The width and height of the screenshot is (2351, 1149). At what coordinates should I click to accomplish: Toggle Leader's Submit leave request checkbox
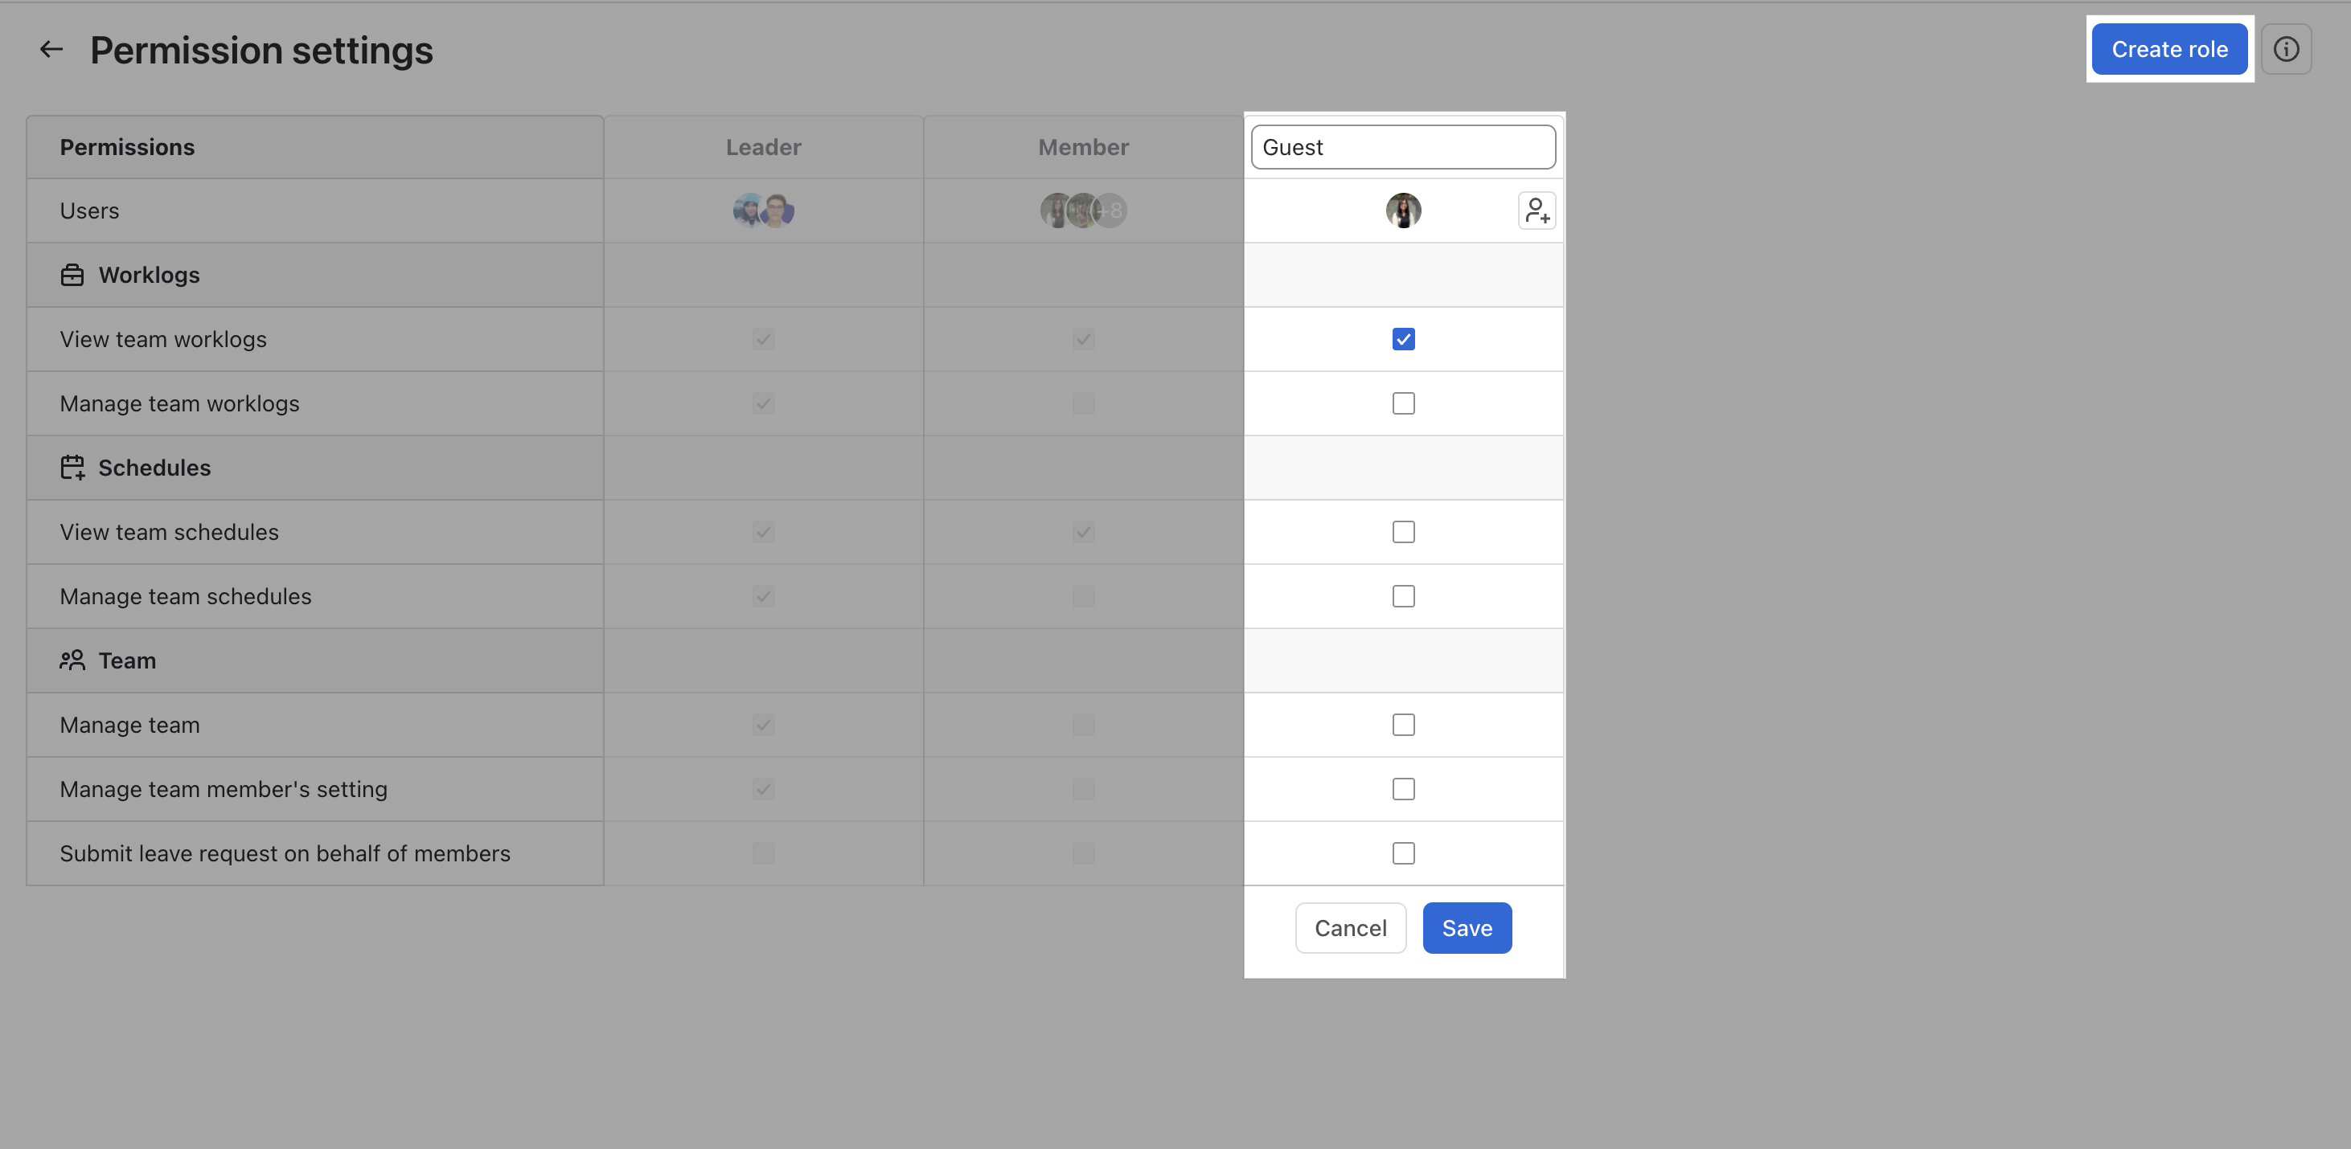click(x=764, y=853)
